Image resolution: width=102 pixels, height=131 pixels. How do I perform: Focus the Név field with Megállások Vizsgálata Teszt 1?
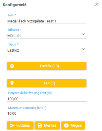point(47,21)
